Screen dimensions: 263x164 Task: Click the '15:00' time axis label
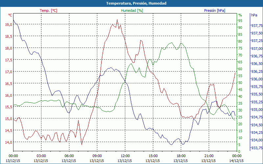[153, 156]
